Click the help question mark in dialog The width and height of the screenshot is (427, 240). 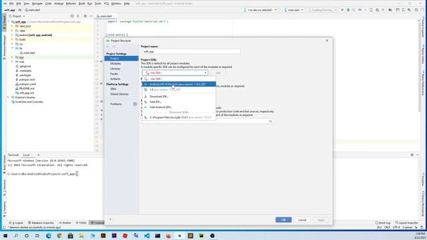coord(110,220)
